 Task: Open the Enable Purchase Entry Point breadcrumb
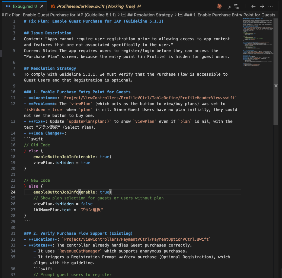tap(230, 15)
